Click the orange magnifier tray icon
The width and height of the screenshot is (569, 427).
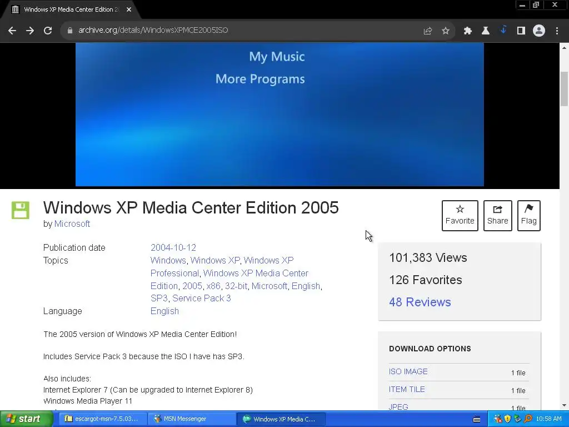tap(528, 419)
